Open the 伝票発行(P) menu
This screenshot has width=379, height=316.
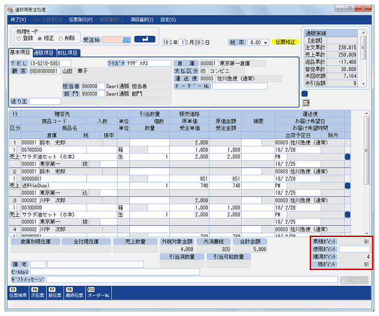click(80, 20)
